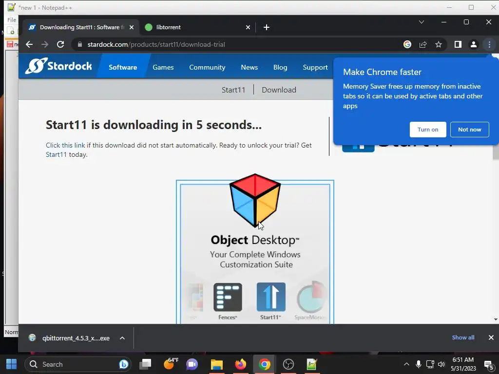View site info via padlock icon

click(x=80, y=44)
